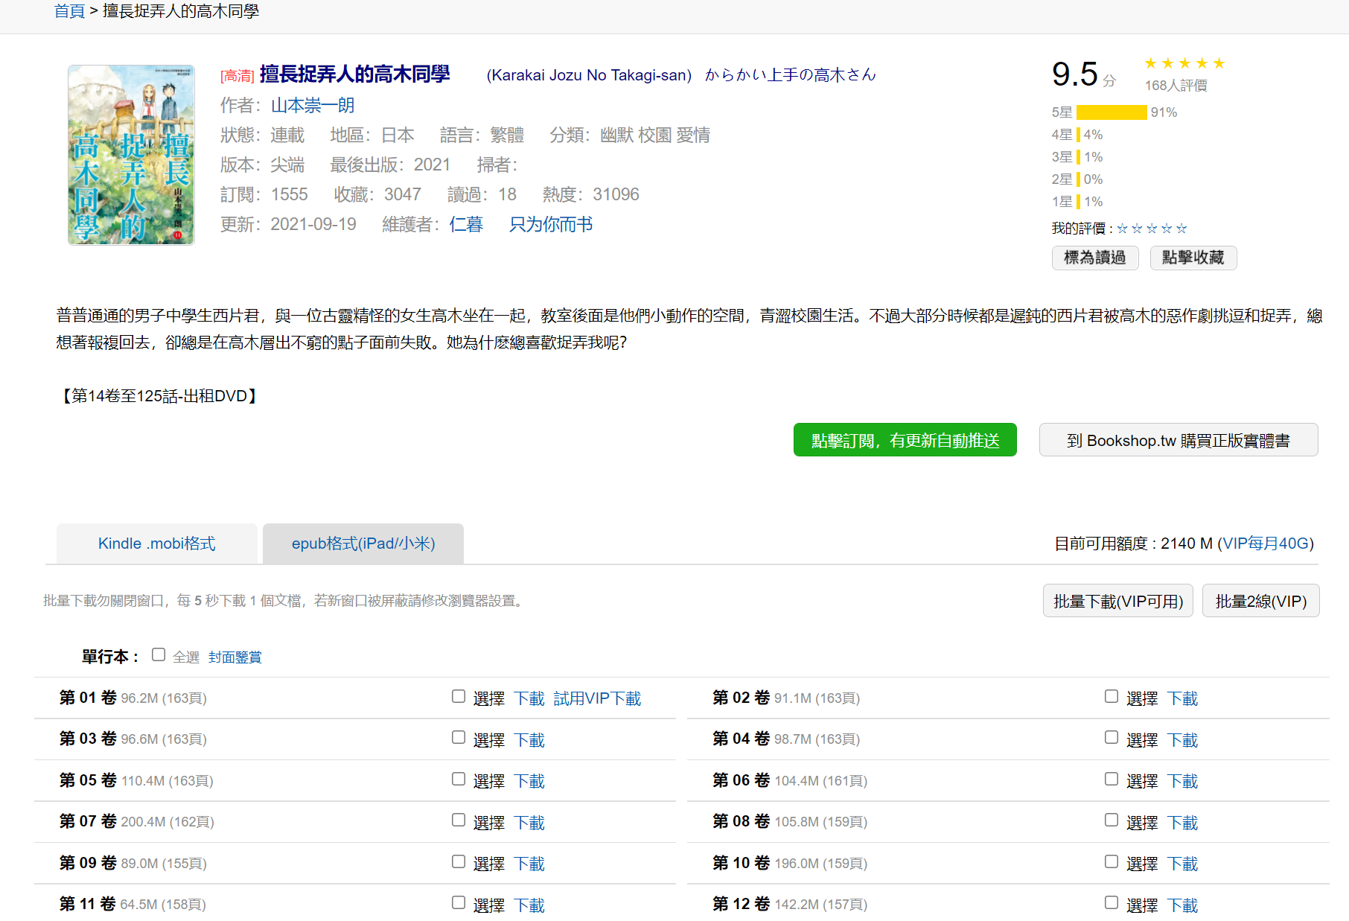Toggle the volume 11 selection checkbox

(459, 903)
